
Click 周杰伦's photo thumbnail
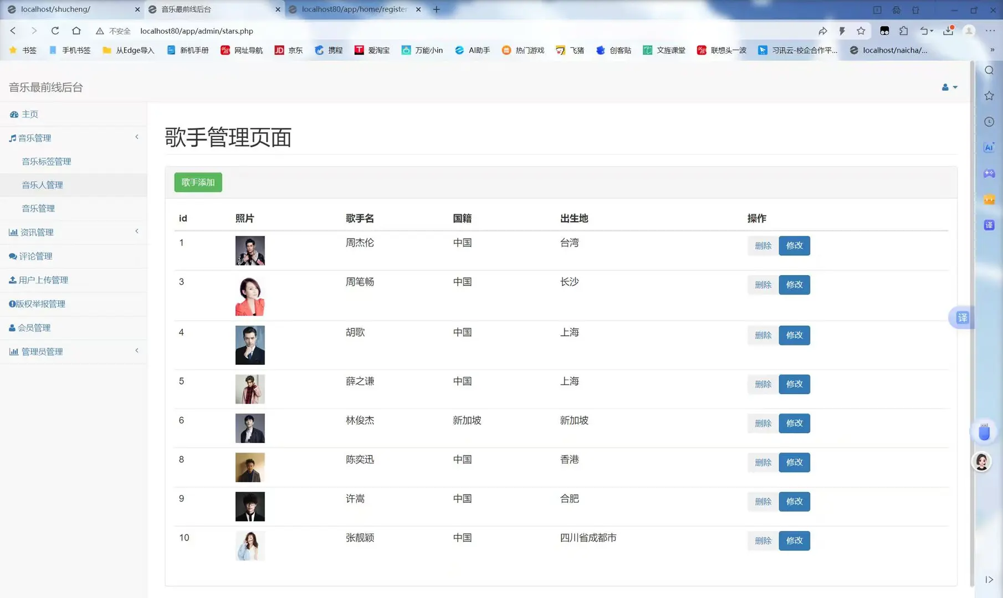[x=250, y=250]
